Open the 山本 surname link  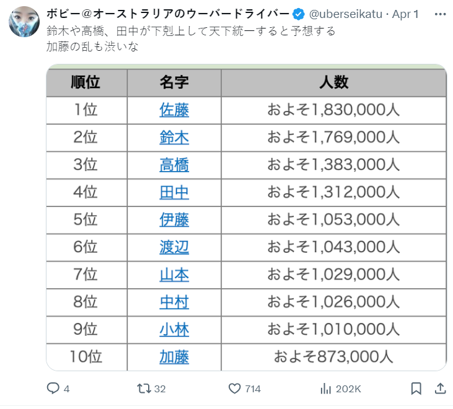174,275
